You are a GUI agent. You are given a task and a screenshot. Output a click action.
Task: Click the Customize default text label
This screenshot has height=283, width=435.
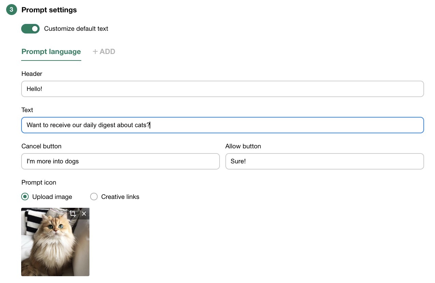tap(76, 29)
